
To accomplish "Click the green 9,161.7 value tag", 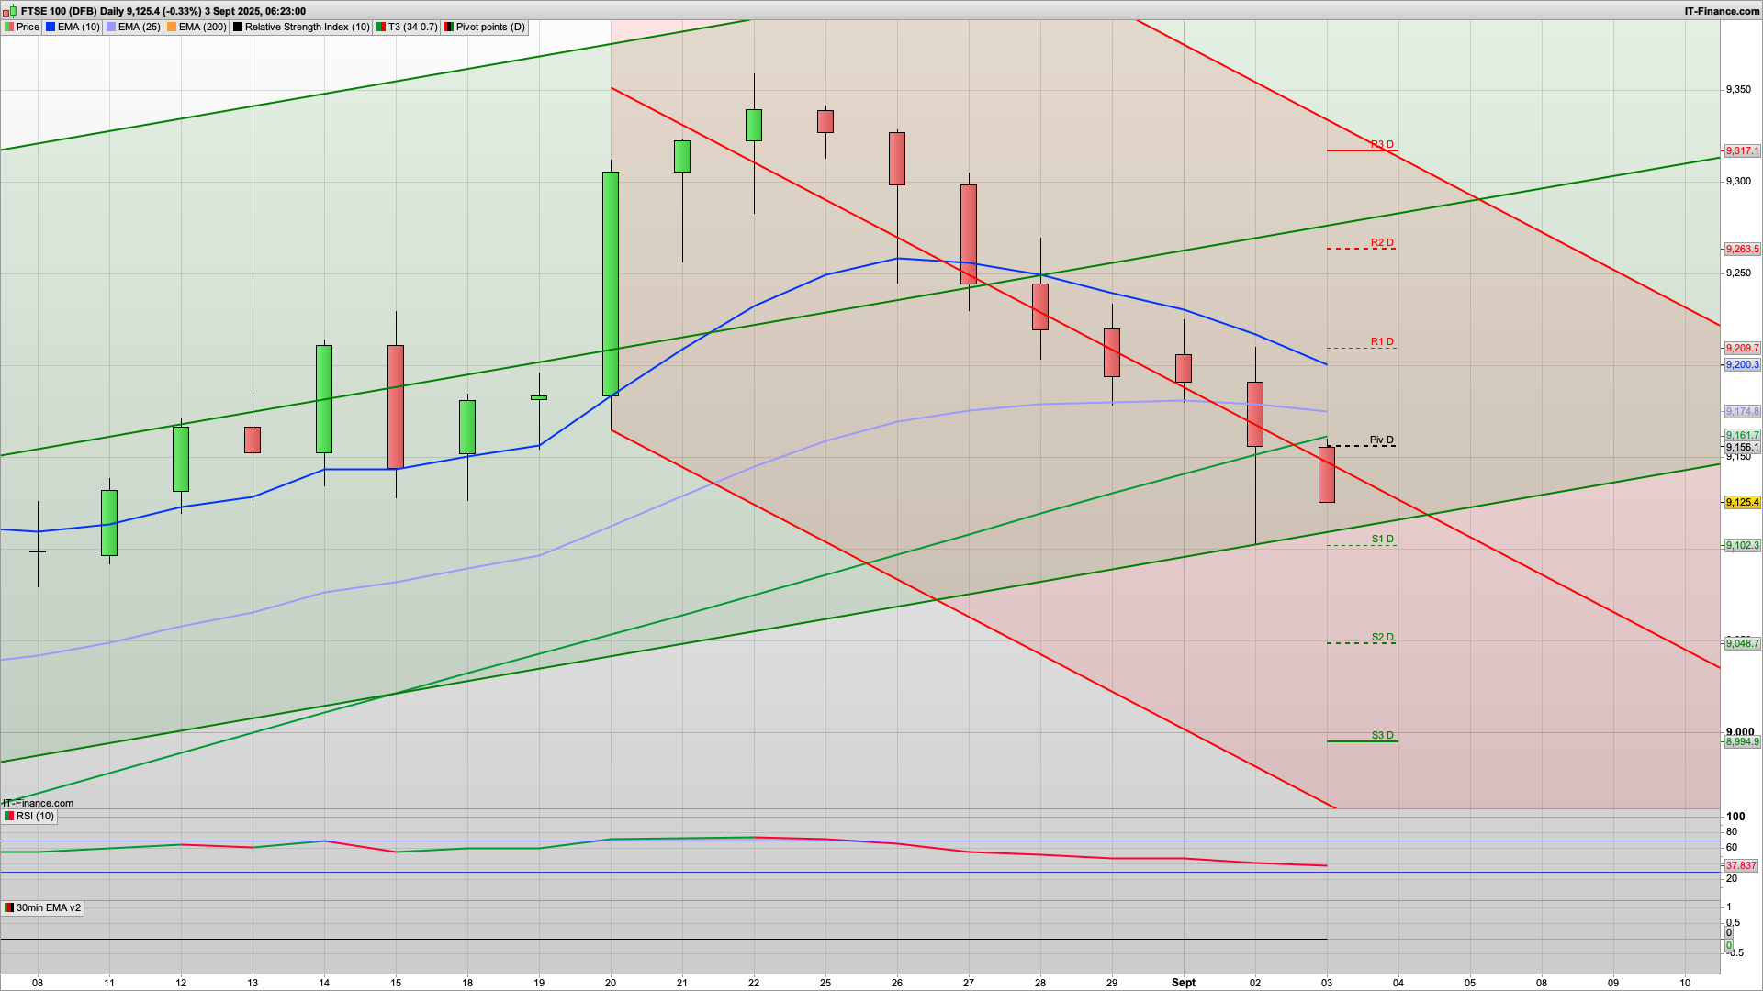I will pos(1742,435).
